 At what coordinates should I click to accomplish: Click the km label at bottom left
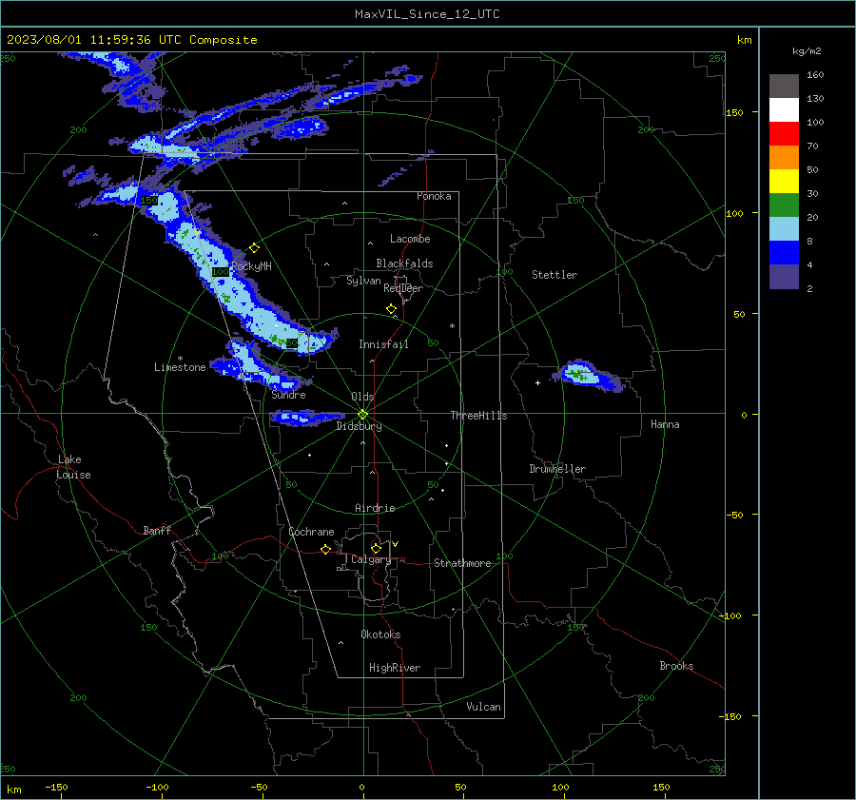pos(13,790)
